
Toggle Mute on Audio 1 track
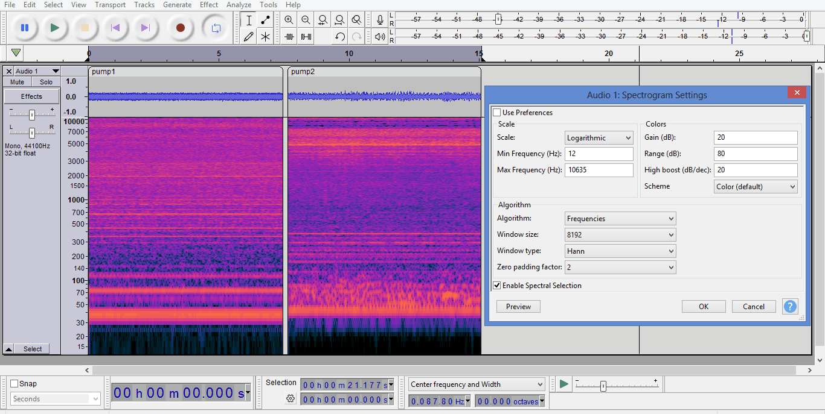coord(17,82)
